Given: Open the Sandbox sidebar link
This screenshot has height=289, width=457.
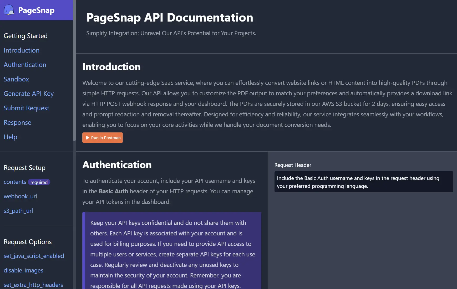Looking at the screenshot, I should point(16,79).
